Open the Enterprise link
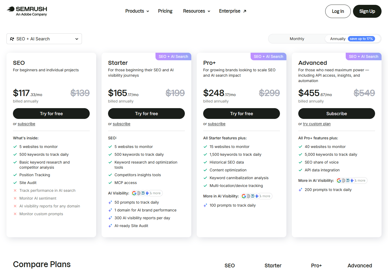 click(233, 11)
